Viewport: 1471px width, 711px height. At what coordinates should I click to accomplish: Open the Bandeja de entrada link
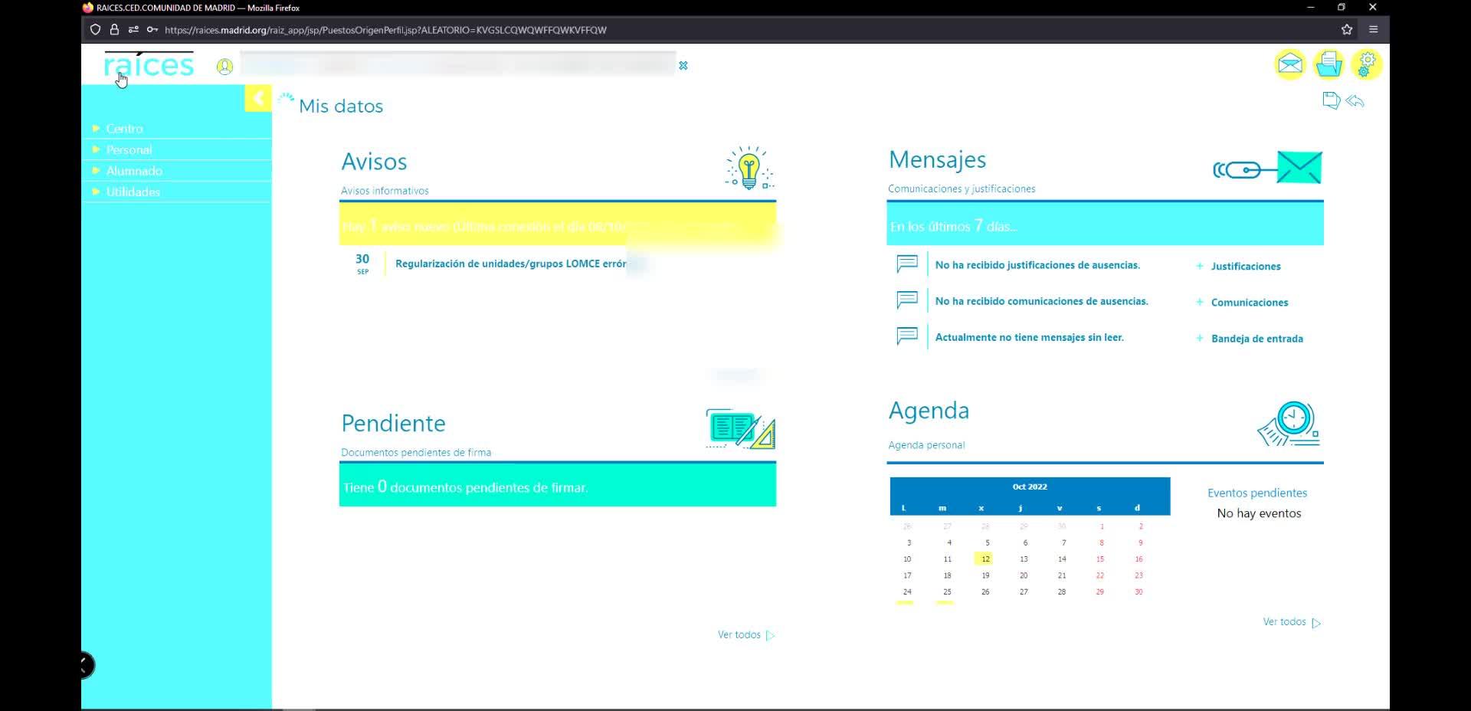coord(1257,339)
